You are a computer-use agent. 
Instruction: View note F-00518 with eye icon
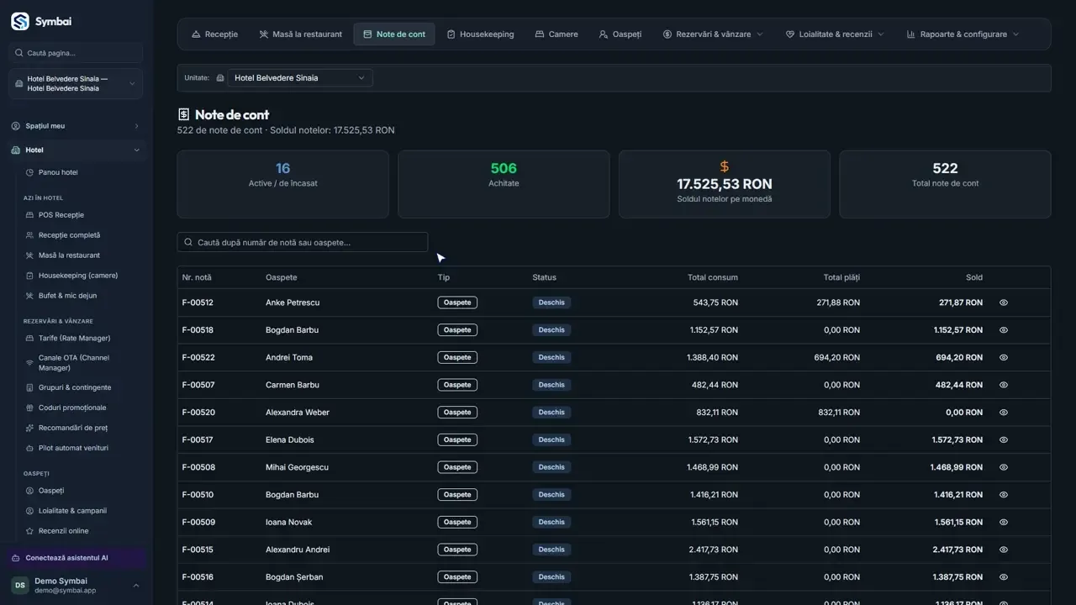[1004, 330]
